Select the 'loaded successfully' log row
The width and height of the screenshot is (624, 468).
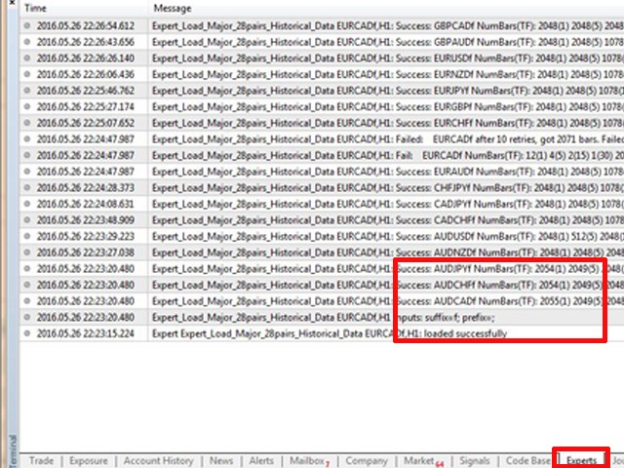point(322,333)
